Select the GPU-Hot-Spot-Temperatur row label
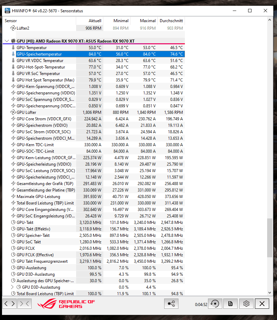This screenshot has height=320, width=277. point(41,67)
